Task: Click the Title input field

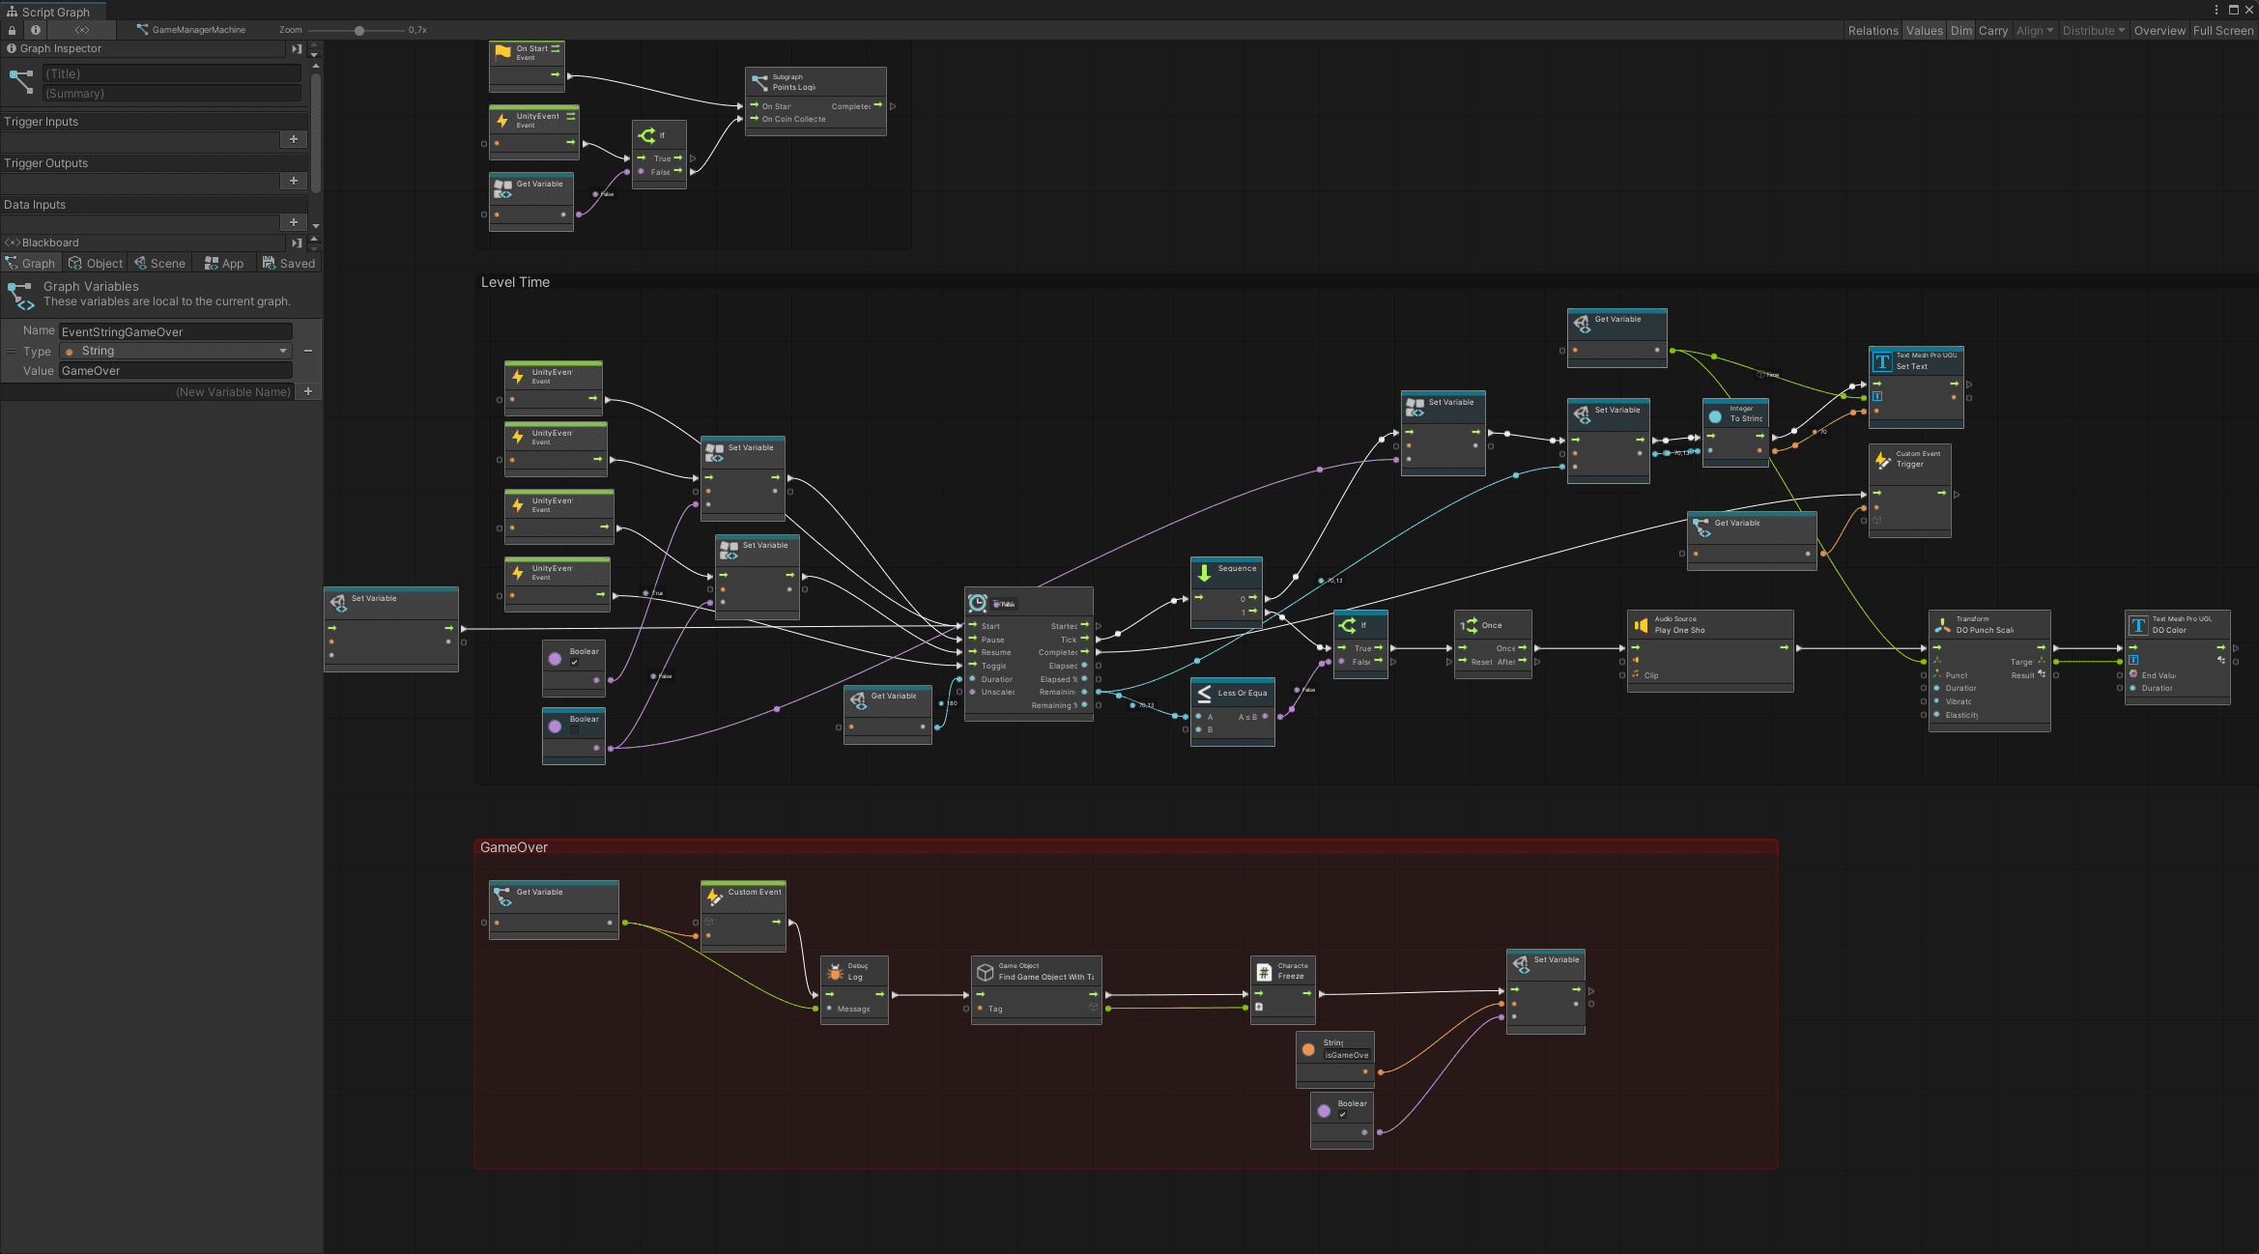Action: click(172, 73)
